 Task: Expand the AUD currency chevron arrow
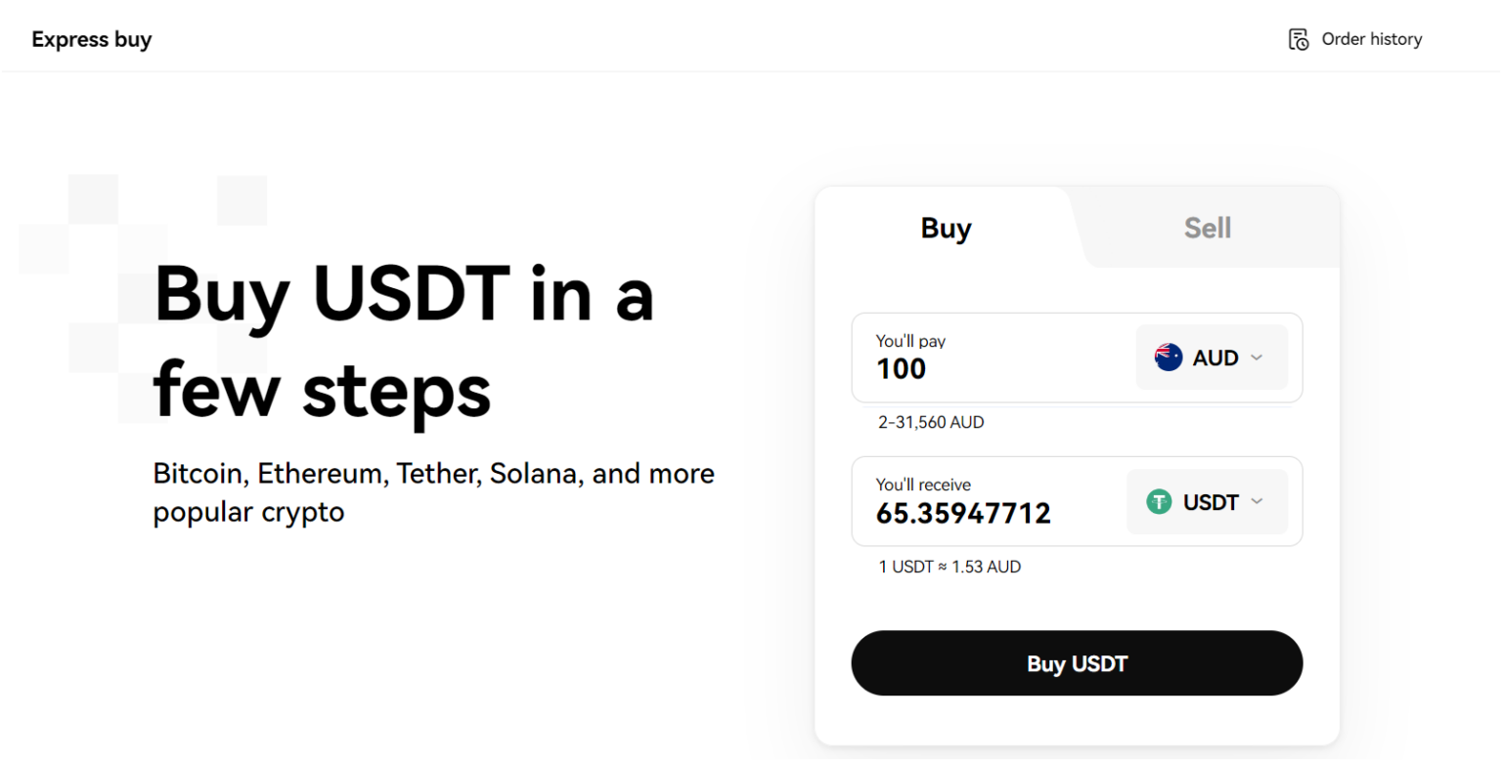coord(1258,358)
